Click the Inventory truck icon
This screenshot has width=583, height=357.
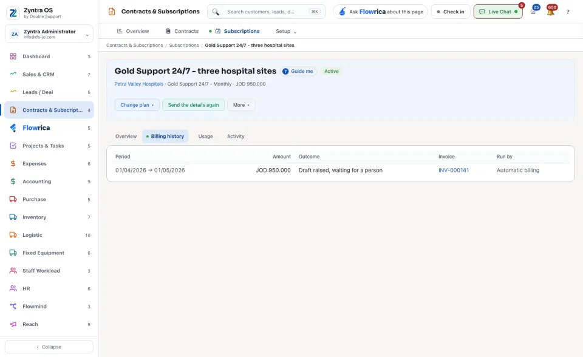[13, 217]
